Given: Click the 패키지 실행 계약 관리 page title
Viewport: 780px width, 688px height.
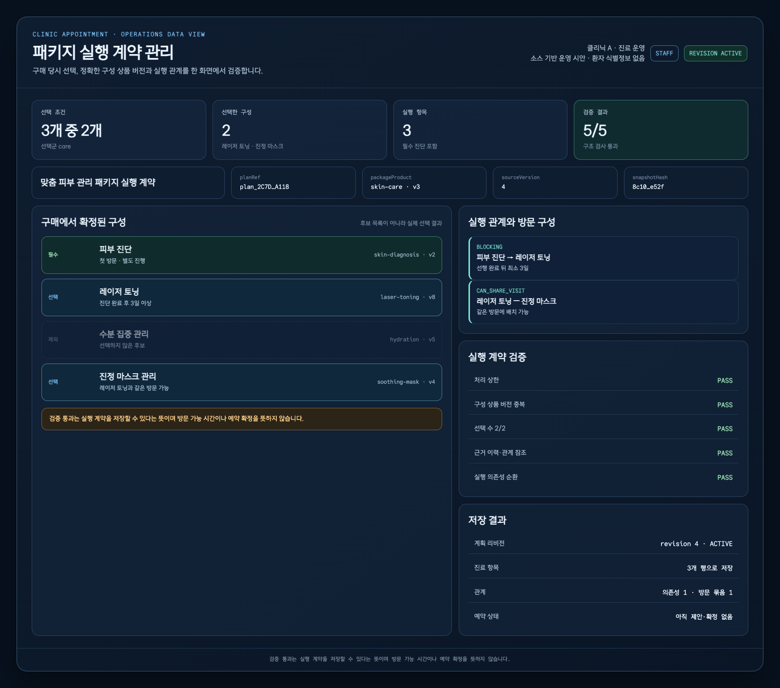Looking at the screenshot, I should point(103,52).
